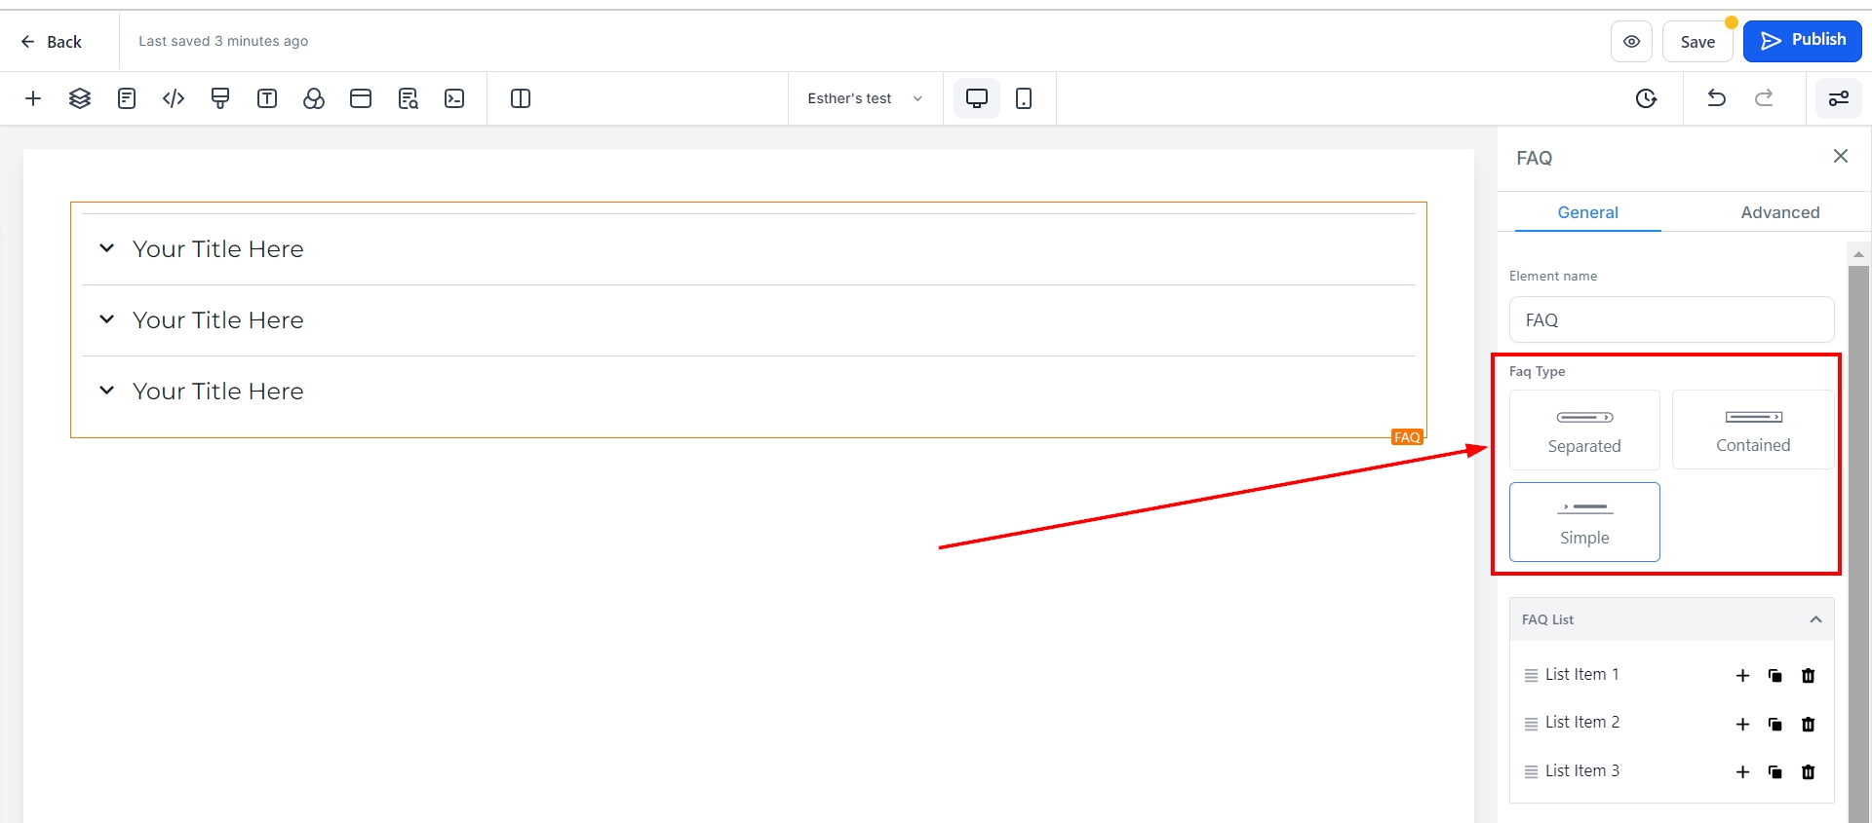
Task: Click the Last saved 3 minutes ago text
Action: pyautogui.click(x=223, y=41)
